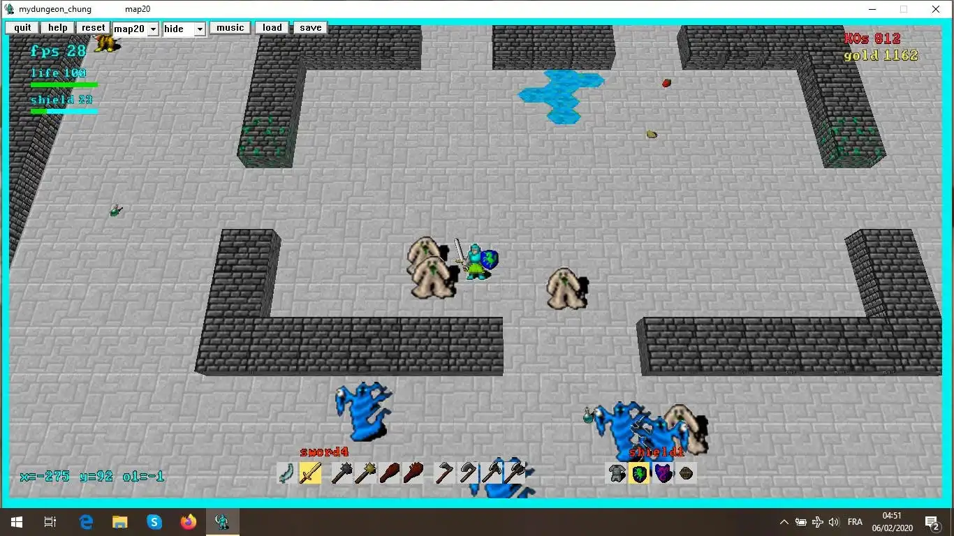
Task: Click the quit button
Action: pos(22,28)
